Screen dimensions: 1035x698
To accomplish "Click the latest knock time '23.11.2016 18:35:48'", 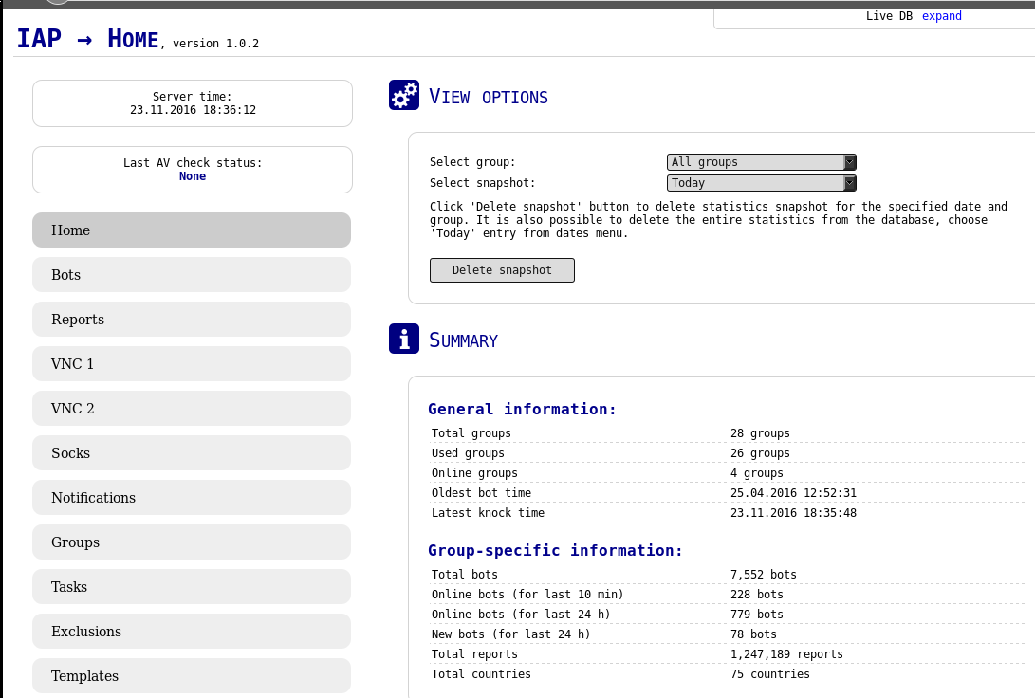I will point(793,513).
